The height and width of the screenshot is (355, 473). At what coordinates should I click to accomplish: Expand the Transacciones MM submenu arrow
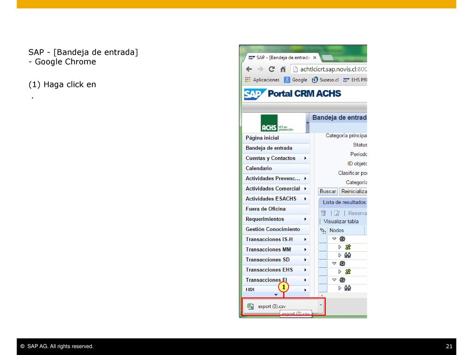tap(305, 250)
